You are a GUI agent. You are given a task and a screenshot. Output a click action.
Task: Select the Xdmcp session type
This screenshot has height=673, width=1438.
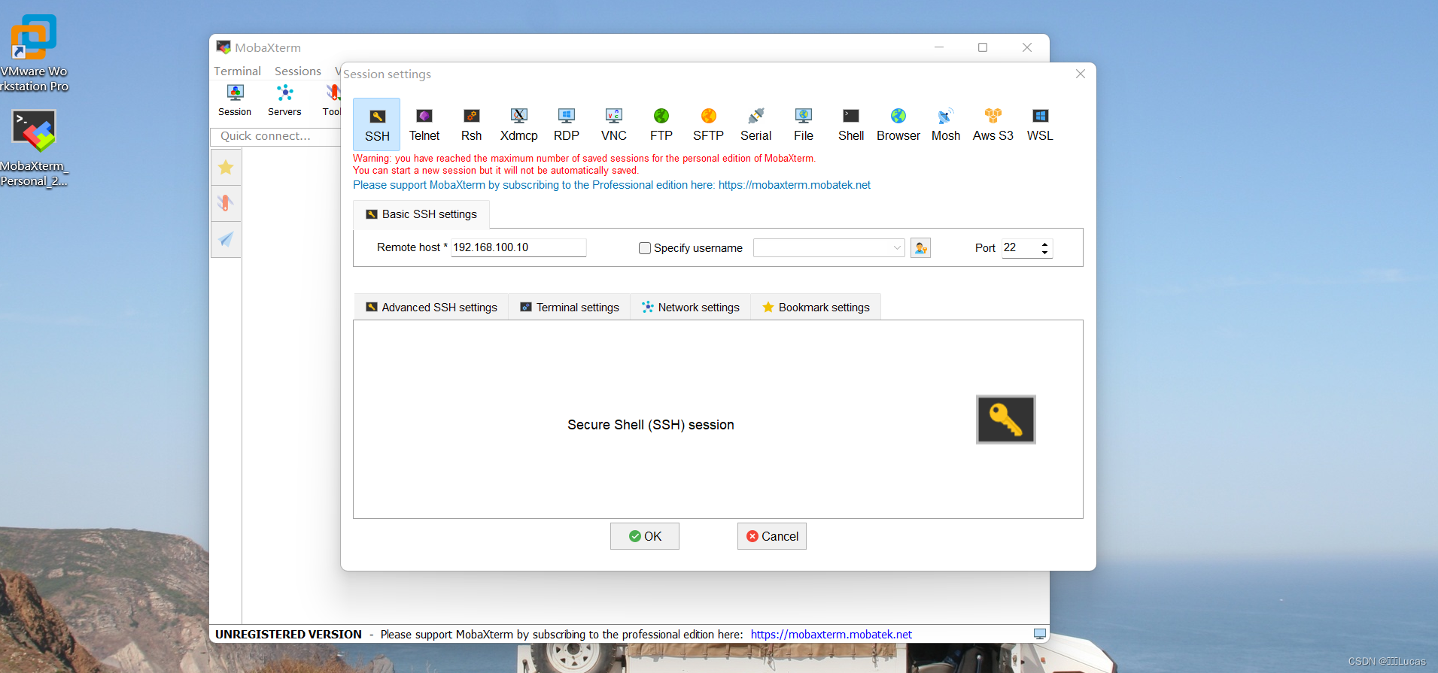click(x=519, y=125)
